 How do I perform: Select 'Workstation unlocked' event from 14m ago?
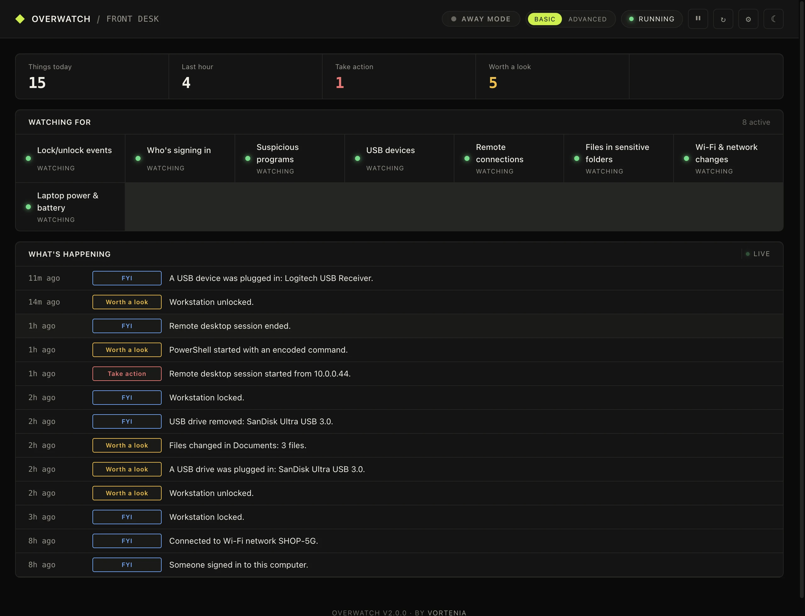[399, 302]
